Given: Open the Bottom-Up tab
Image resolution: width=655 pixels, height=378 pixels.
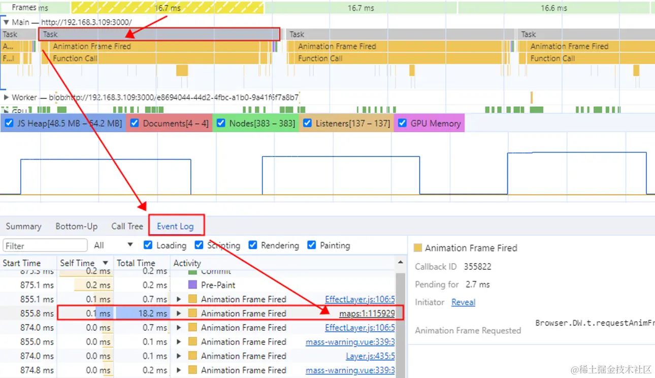Looking at the screenshot, I should [77, 226].
